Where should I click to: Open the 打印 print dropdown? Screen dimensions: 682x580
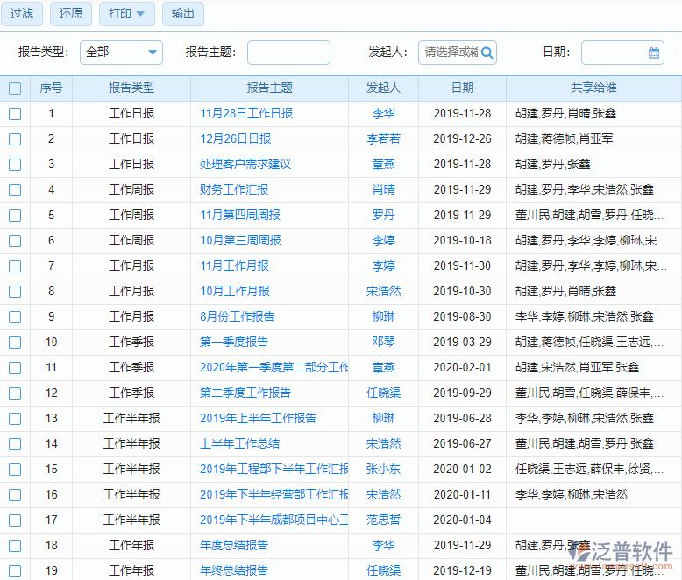click(x=127, y=14)
